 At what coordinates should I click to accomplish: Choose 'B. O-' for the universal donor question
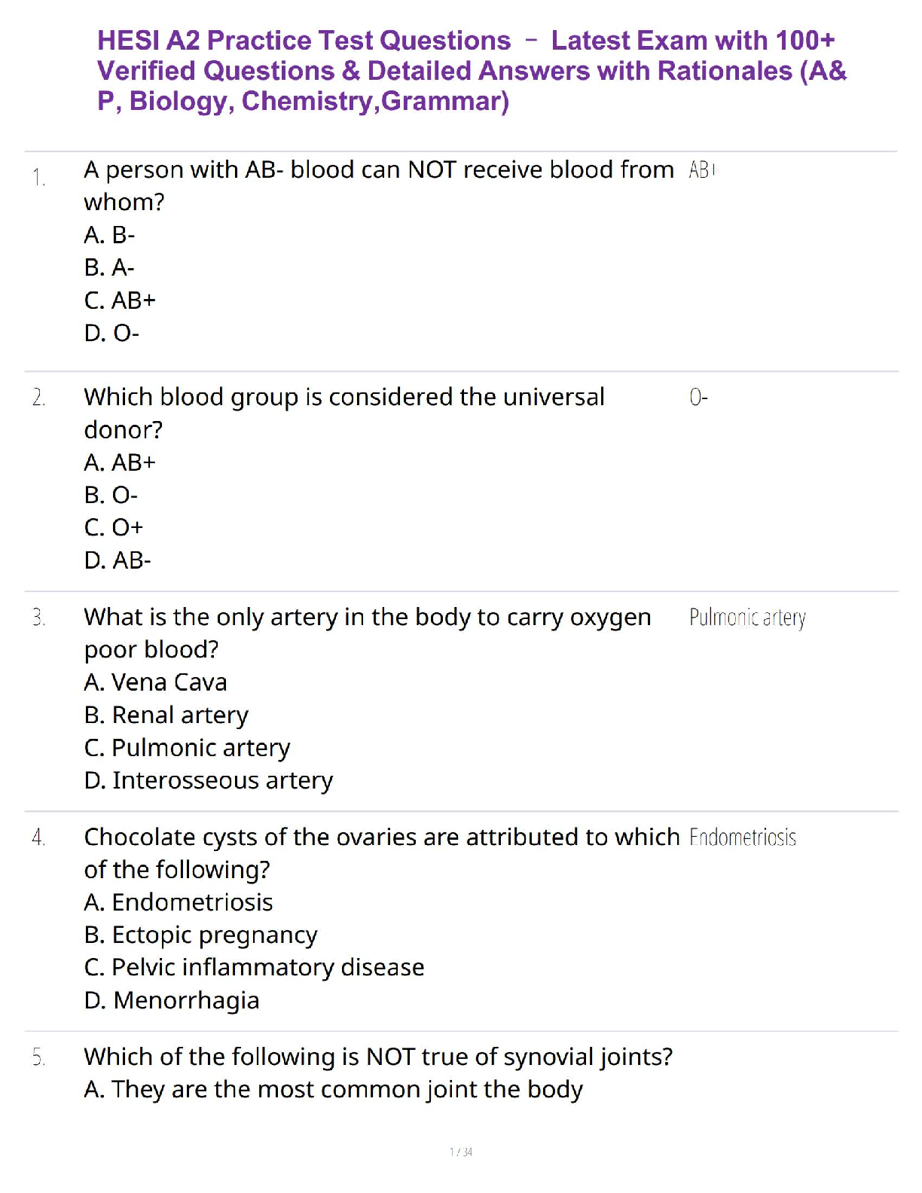coord(111,495)
